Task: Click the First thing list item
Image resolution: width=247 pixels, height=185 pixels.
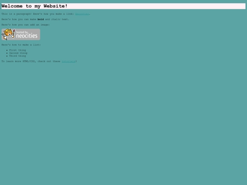Action: pos(17,50)
